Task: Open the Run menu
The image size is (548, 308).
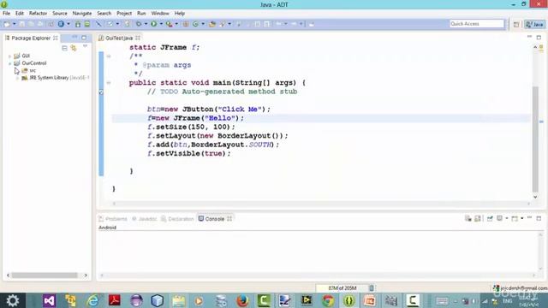Action: 141,14
